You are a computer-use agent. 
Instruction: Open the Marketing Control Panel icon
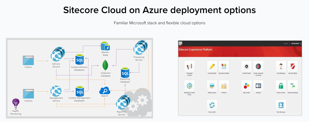[189, 85]
